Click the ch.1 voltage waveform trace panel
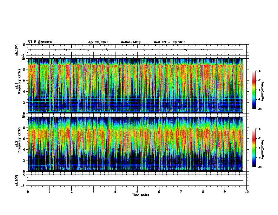278x215 pixels. coord(137,50)
